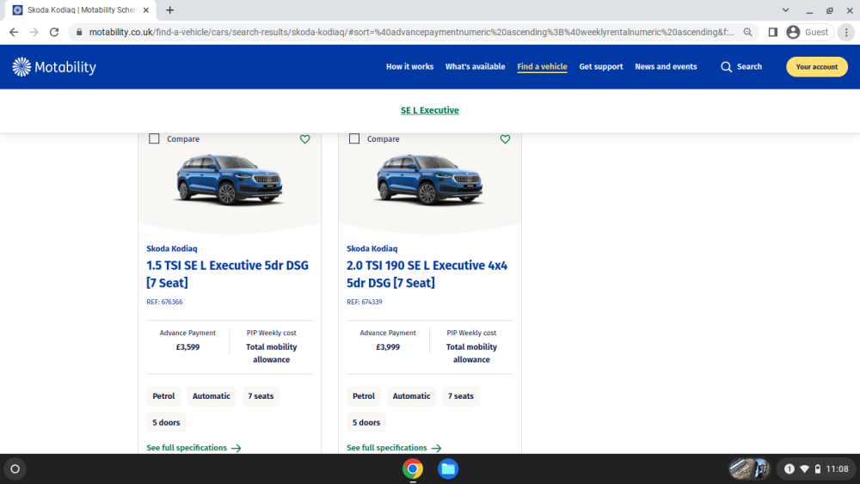Click Automatic tag on 1.5 TSI card
Viewport: 860px width, 484px height.
[212, 396]
